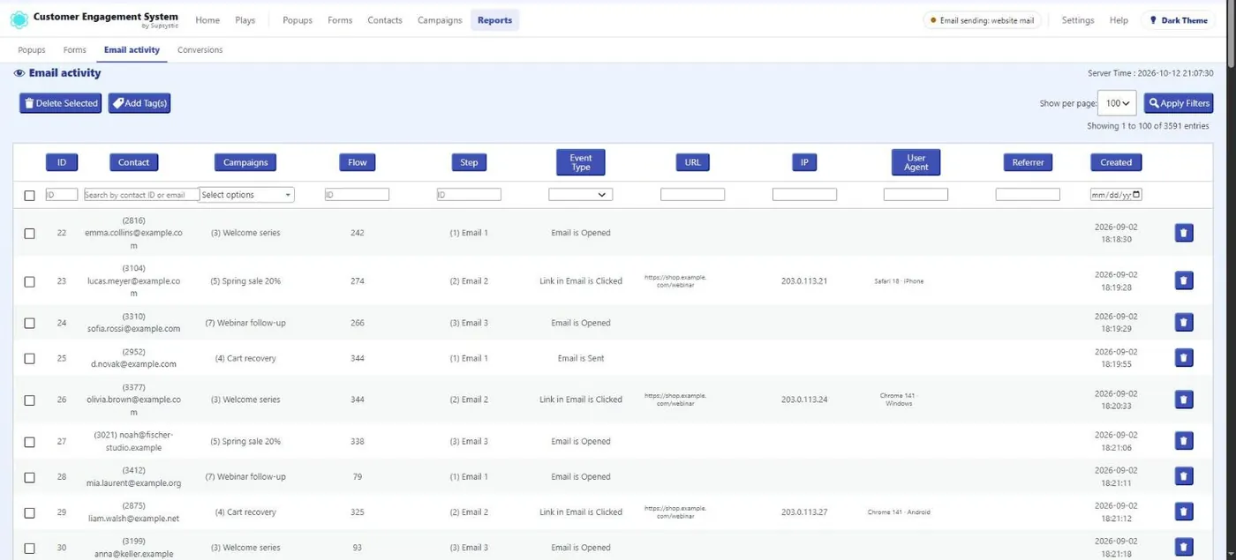Delete row 28 via its trash icon
1236x560 pixels.
[1184, 476]
